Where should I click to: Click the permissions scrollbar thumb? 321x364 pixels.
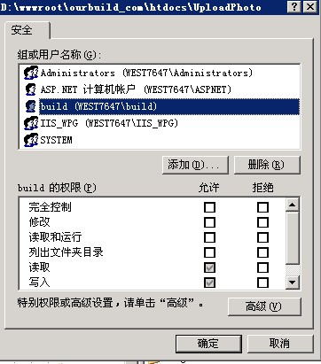point(293,237)
